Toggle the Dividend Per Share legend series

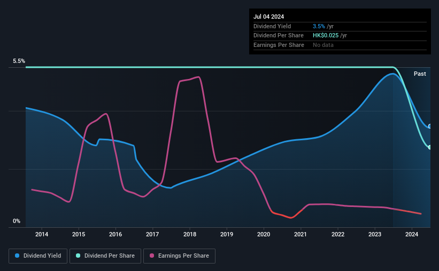(x=105, y=256)
